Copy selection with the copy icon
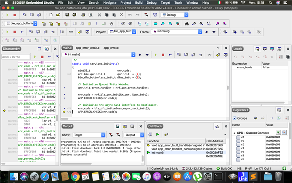Image resolution: width=292 pixels, height=183 pixels. (x=107, y=15)
